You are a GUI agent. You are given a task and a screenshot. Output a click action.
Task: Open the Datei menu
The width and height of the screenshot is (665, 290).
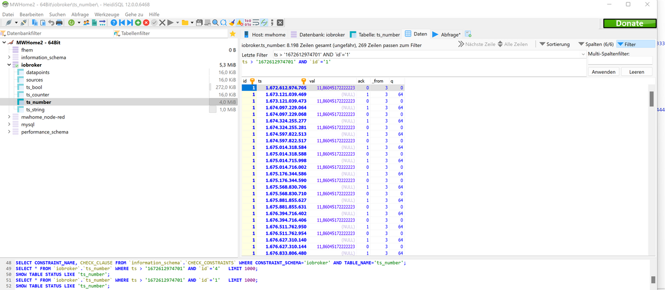pos(8,14)
